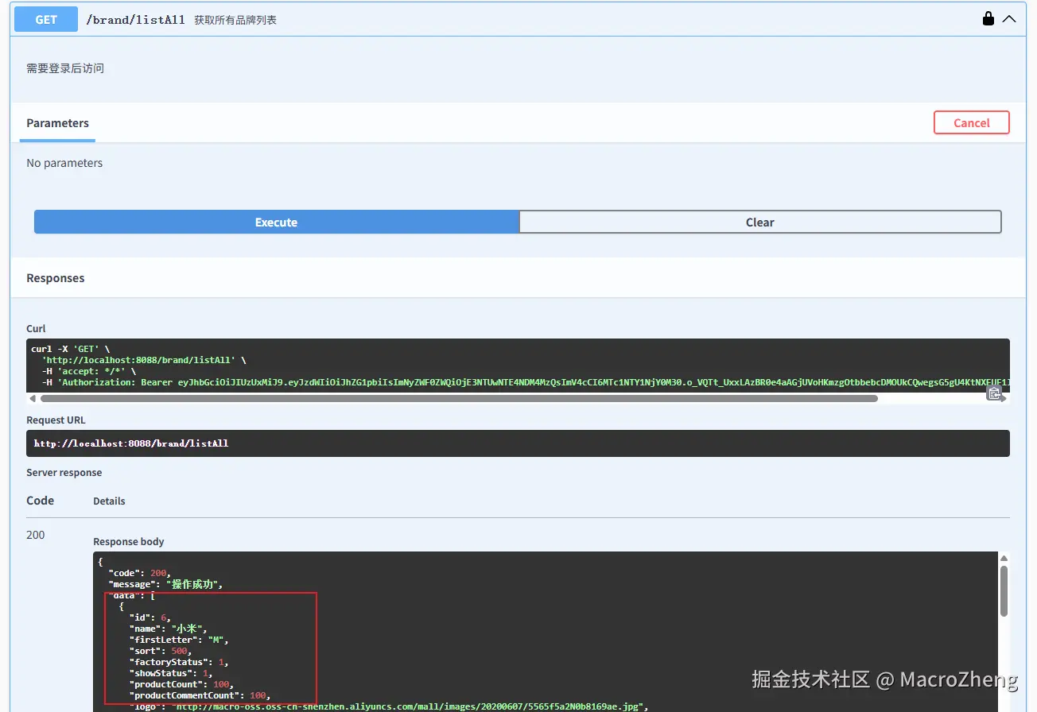Click the /brand/listAll endpoint path

[x=135, y=19]
